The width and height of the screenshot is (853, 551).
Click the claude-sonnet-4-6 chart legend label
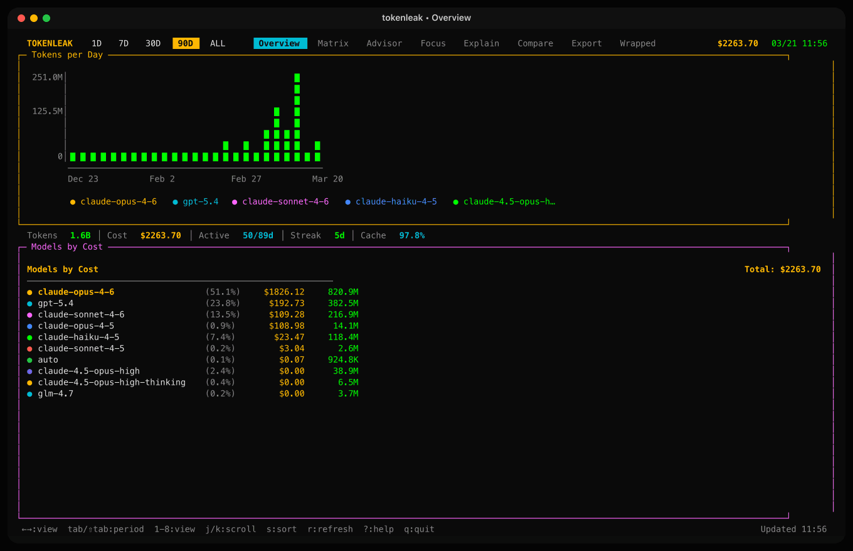[285, 201]
